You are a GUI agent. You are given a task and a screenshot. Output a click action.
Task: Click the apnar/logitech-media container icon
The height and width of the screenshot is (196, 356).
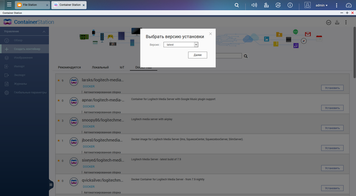(74, 101)
